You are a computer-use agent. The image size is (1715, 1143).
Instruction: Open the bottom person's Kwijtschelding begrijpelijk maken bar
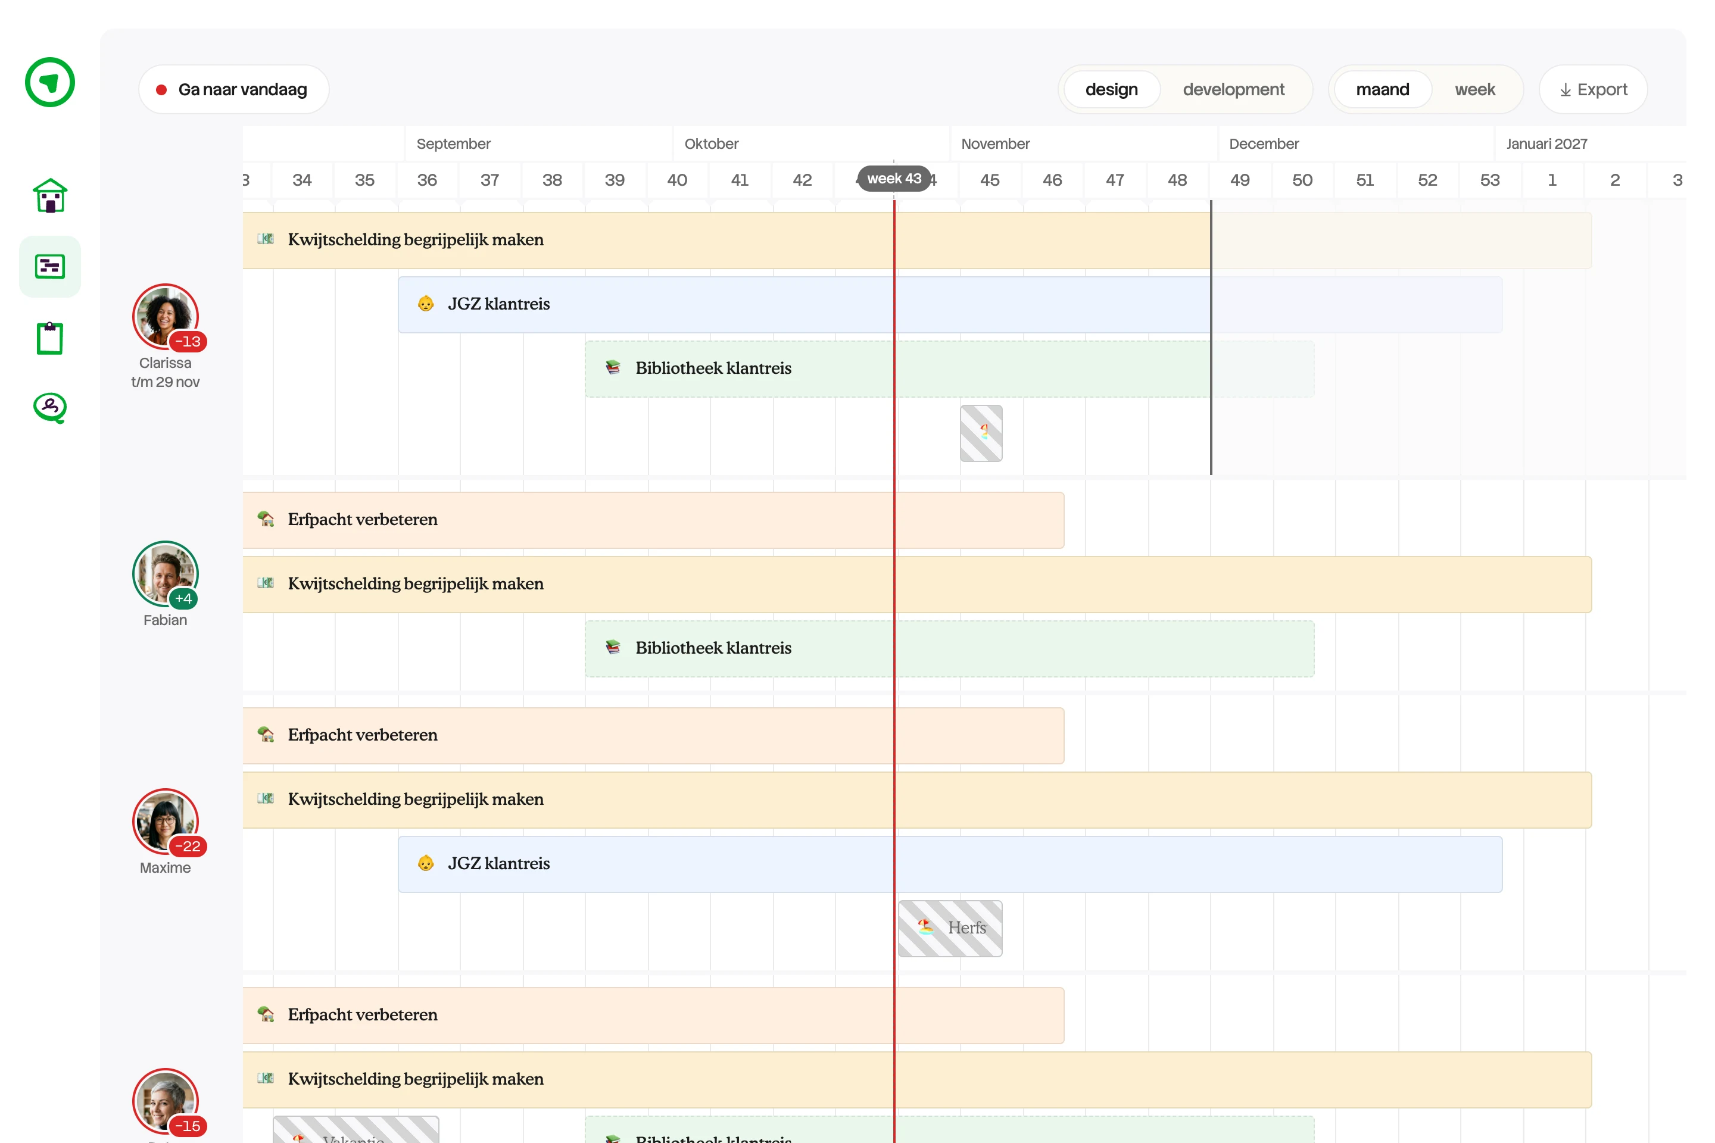click(916, 1079)
